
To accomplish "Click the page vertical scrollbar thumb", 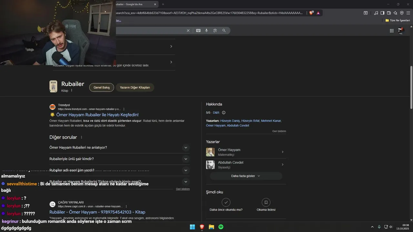I will (x=411, y=87).
